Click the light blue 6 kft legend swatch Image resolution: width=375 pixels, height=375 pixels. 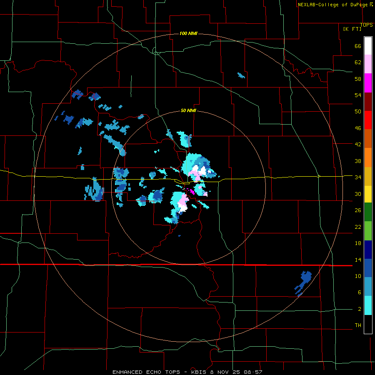click(x=368, y=287)
